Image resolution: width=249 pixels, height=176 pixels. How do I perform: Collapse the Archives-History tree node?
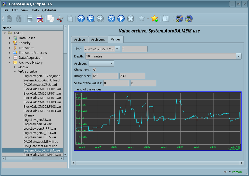10,63
